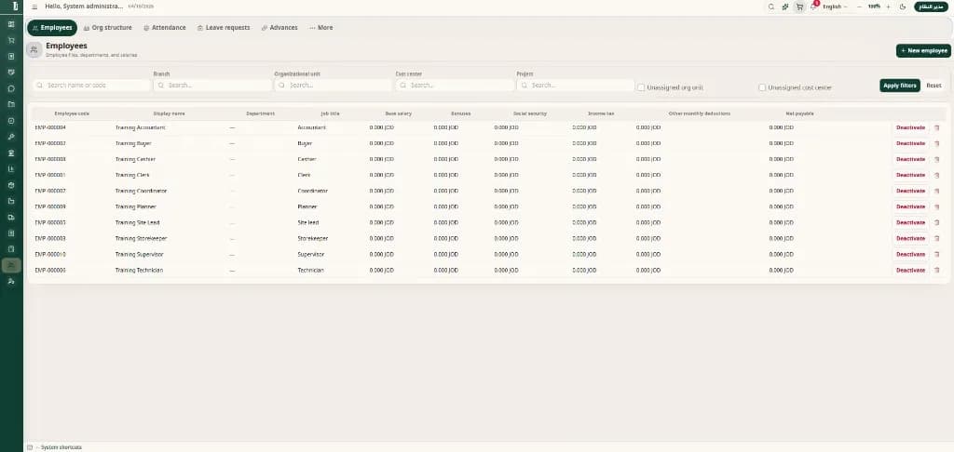The height and width of the screenshot is (452, 954).
Task: Deactivate the Training Site Lead employee
Action: pos(910,222)
